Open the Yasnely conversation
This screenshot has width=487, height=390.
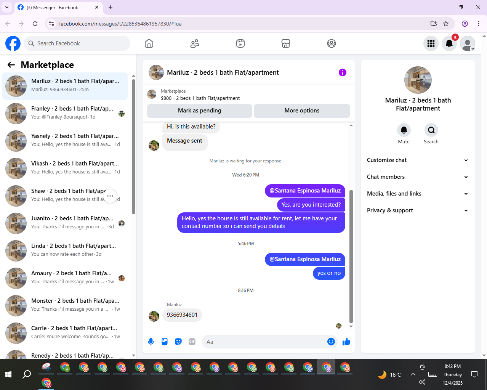(x=65, y=141)
